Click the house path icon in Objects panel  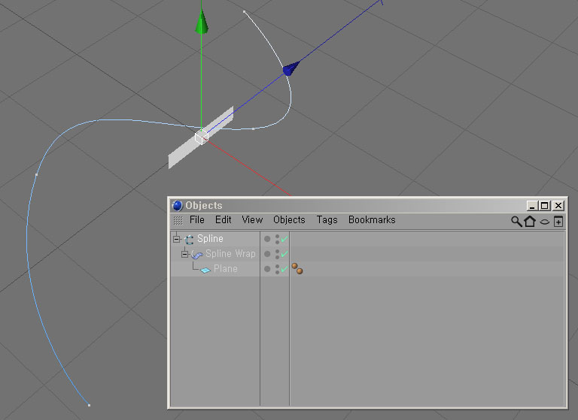[x=530, y=221]
